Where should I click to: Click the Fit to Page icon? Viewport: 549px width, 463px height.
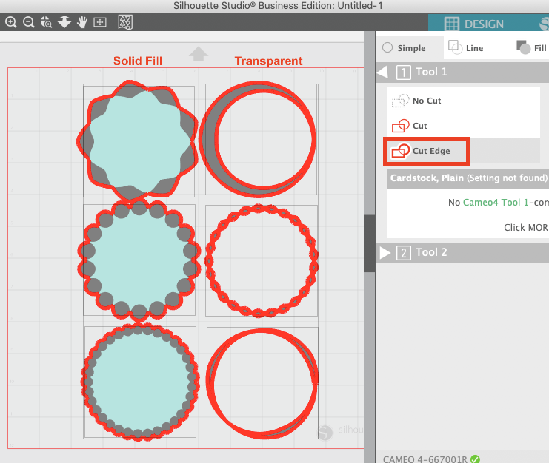tap(99, 22)
